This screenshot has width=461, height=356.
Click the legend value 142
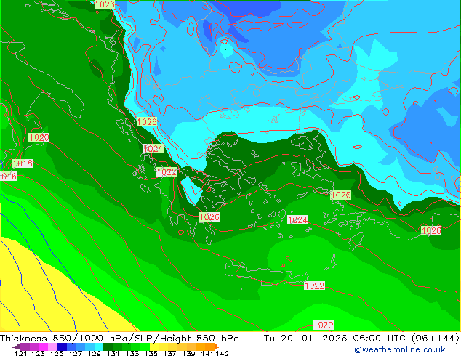click(x=223, y=353)
